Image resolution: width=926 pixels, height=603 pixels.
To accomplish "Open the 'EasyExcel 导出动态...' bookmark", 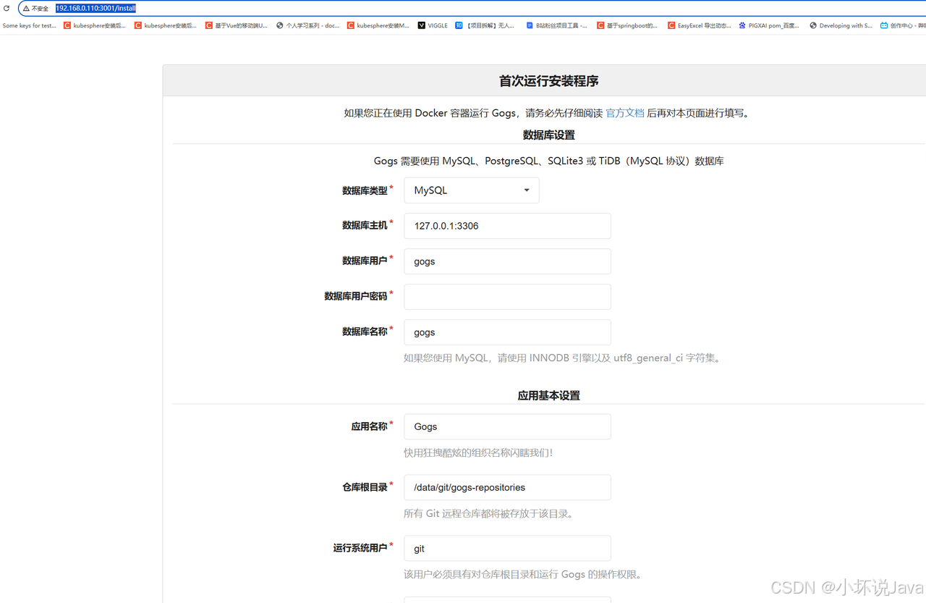I will [x=700, y=25].
